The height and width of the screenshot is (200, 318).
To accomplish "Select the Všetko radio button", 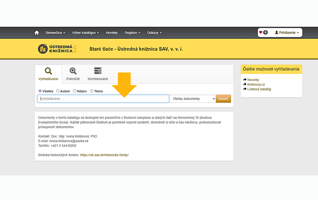I will [x=40, y=91].
